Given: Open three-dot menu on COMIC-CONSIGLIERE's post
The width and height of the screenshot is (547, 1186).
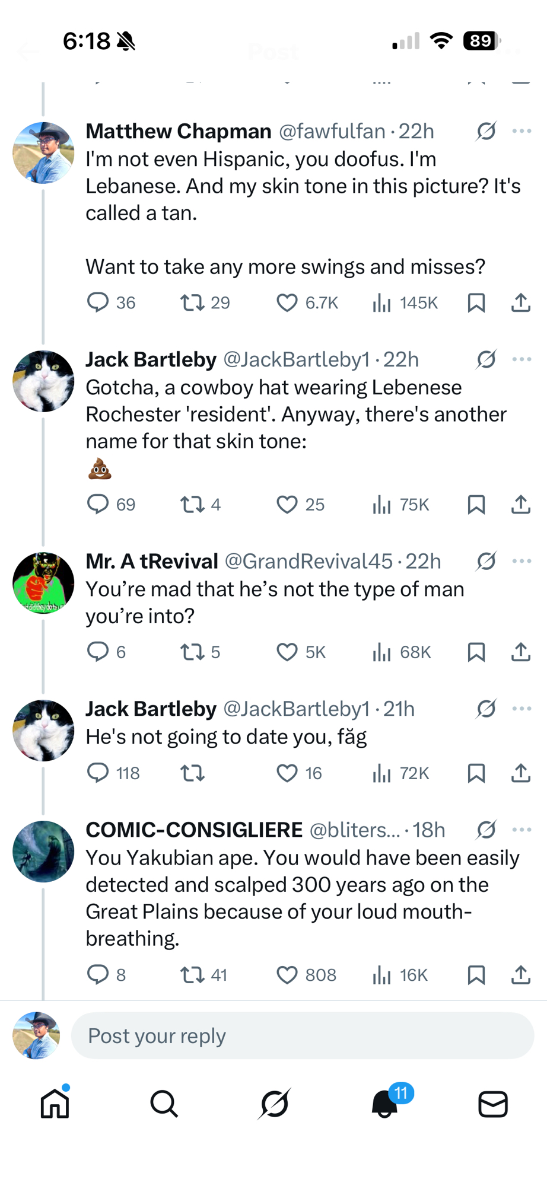Looking at the screenshot, I should (x=521, y=830).
